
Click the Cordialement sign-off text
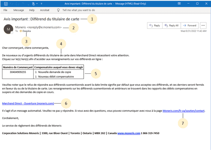[x=10, y=118]
